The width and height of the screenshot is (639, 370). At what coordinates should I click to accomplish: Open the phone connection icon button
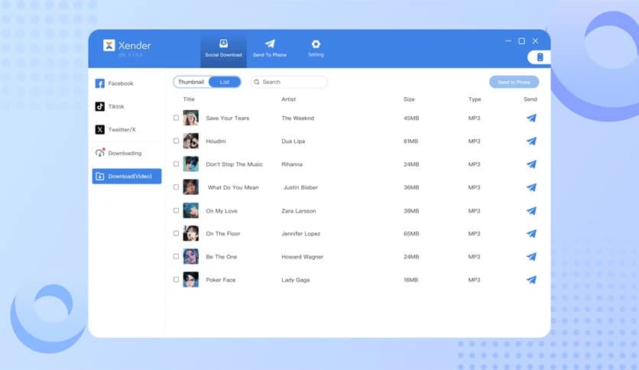[540, 57]
